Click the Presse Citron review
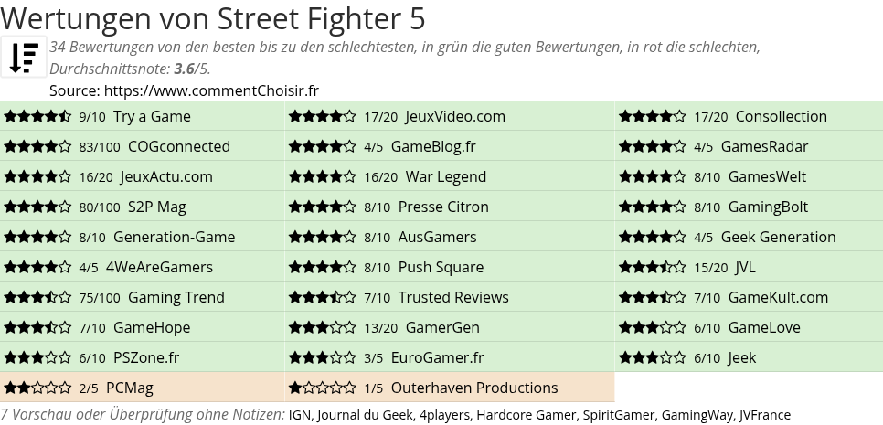 click(x=443, y=207)
